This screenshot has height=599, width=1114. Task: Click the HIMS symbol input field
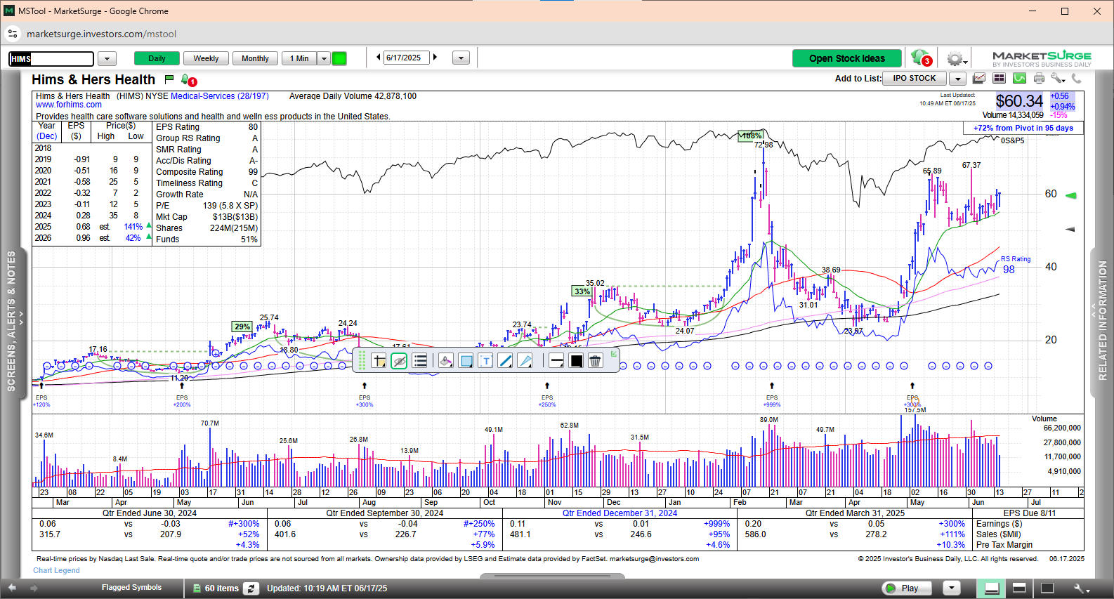(51, 59)
